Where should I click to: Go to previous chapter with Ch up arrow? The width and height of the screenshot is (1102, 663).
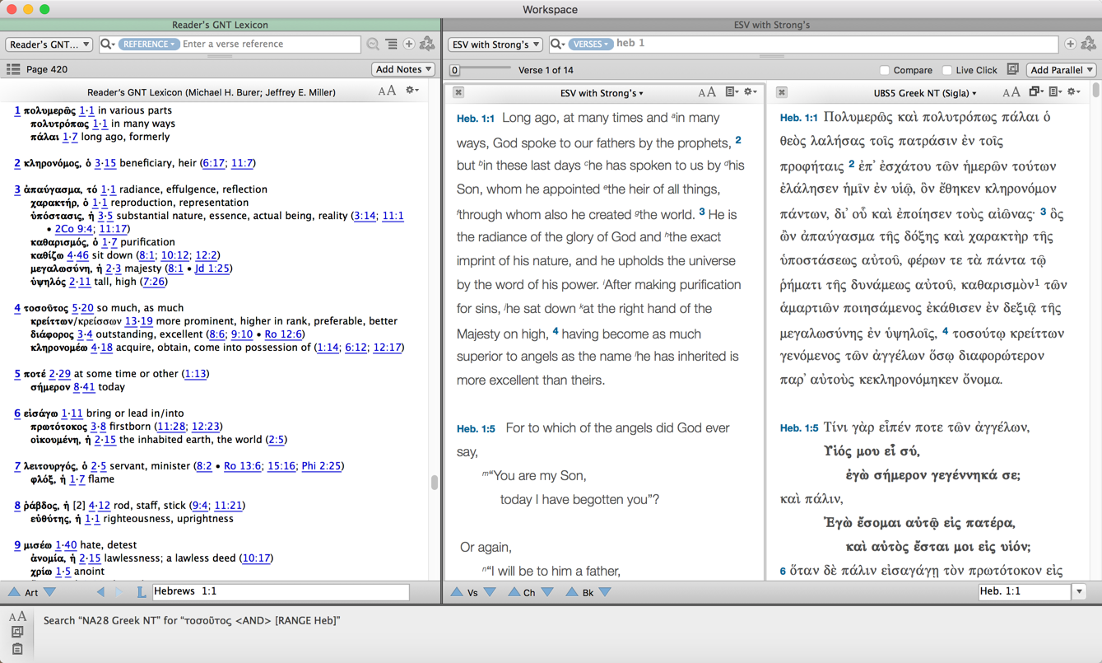tap(514, 592)
